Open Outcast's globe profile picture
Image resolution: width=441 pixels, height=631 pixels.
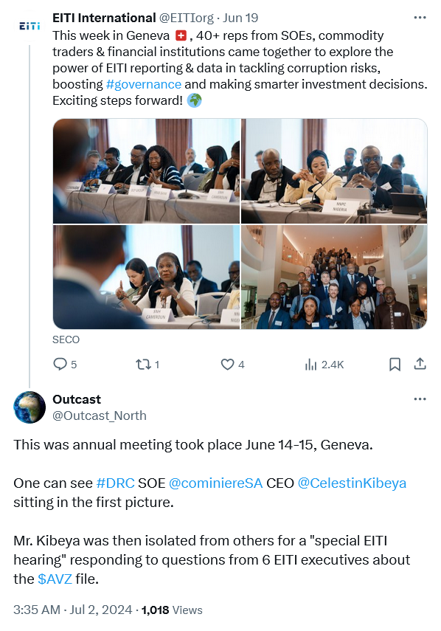tap(29, 407)
